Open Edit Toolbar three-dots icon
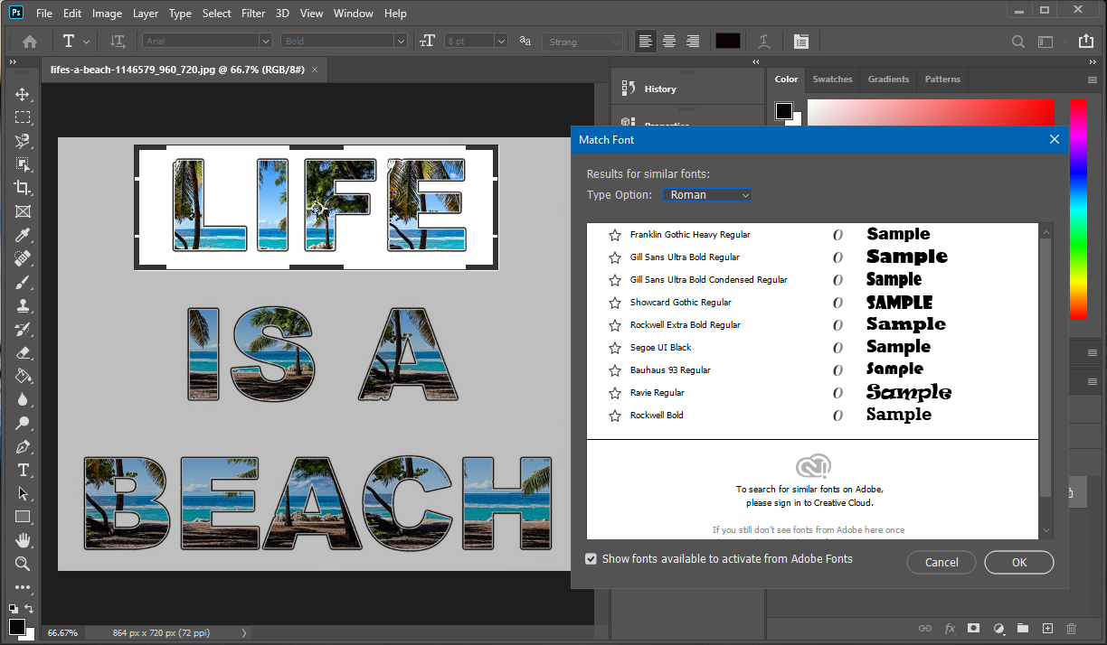Screen dimensions: 1107x645 pos(23,586)
